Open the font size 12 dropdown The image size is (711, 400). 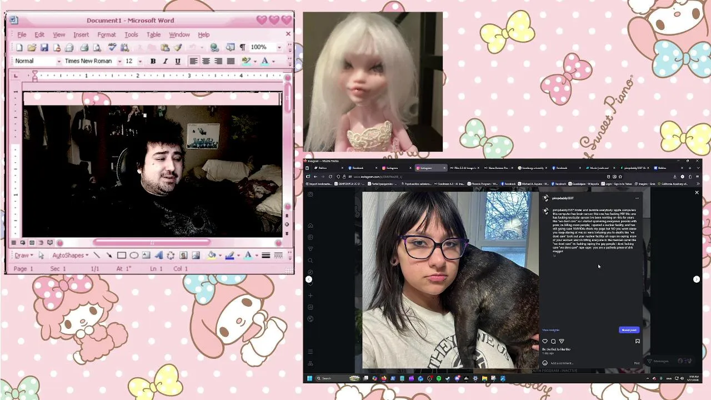pyautogui.click(x=140, y=61)
